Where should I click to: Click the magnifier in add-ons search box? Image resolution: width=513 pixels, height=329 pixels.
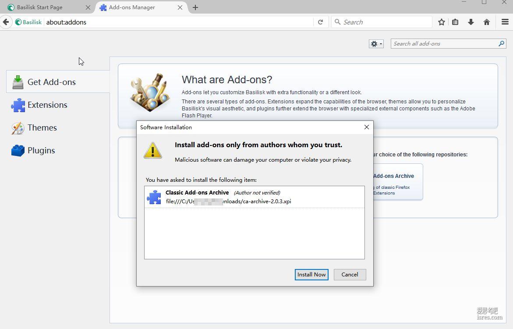point(501,43)
